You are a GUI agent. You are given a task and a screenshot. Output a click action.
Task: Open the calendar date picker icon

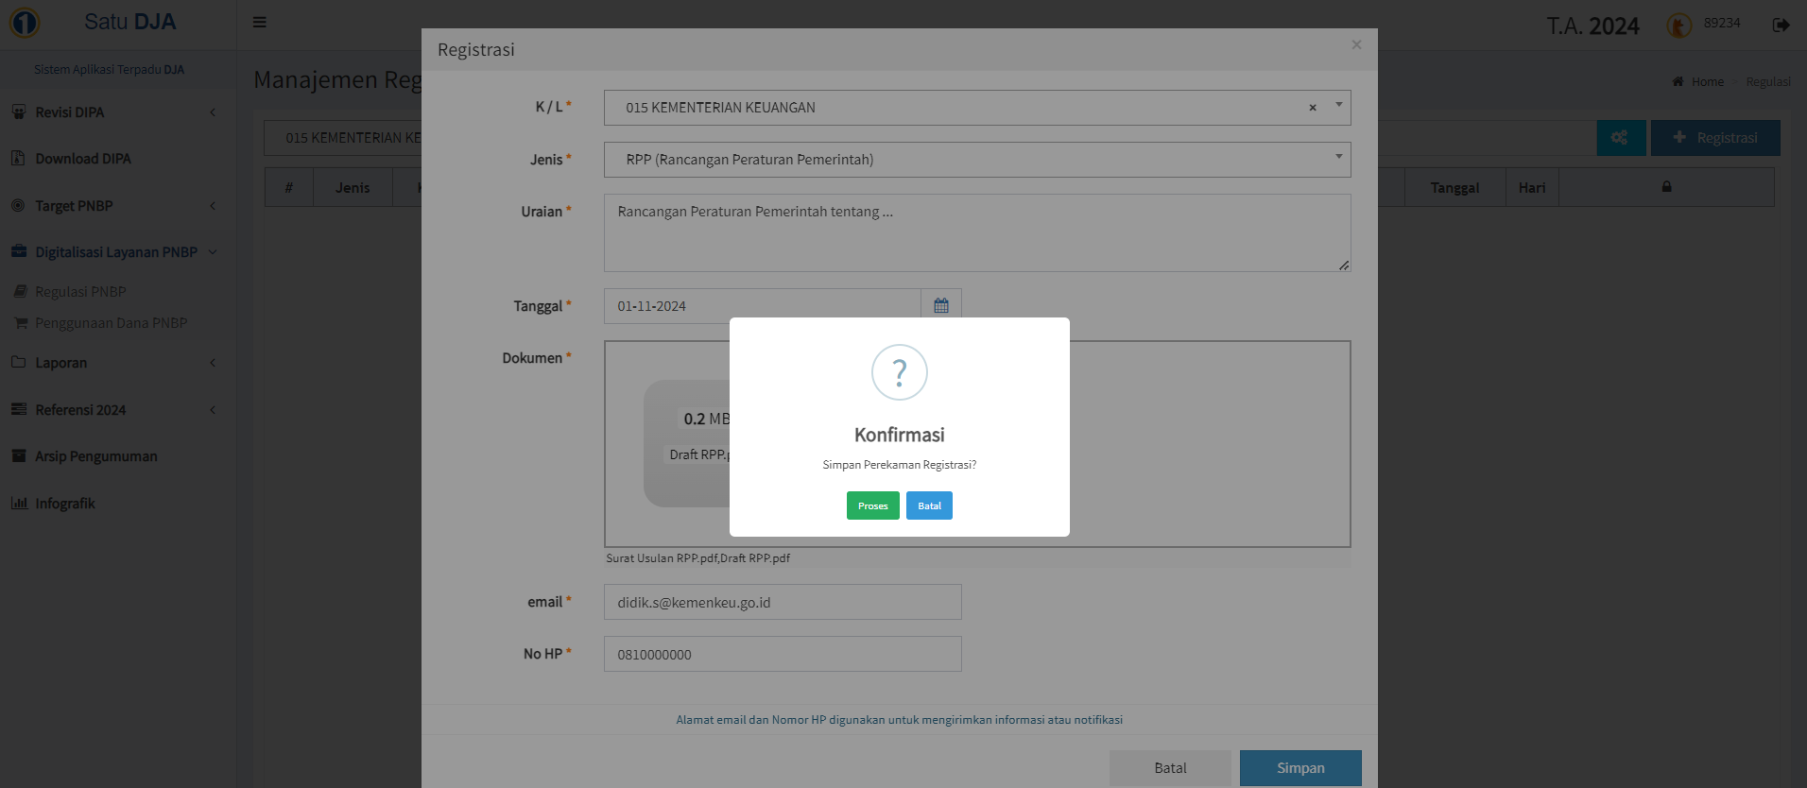[941, 306]
